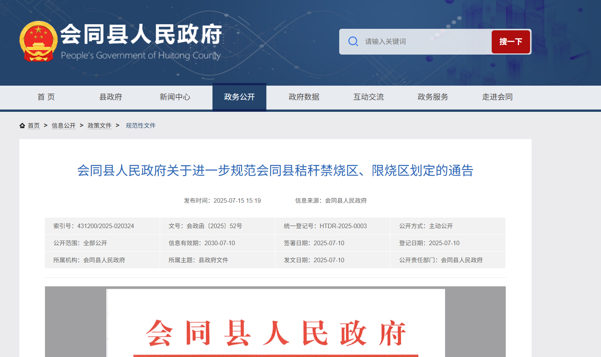Click 所属主题：县政府文件 cell
Viewport: 601px width, 357px height.
click(217, 260)
